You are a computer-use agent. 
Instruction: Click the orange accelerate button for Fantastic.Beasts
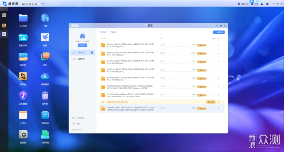(202, 108)
